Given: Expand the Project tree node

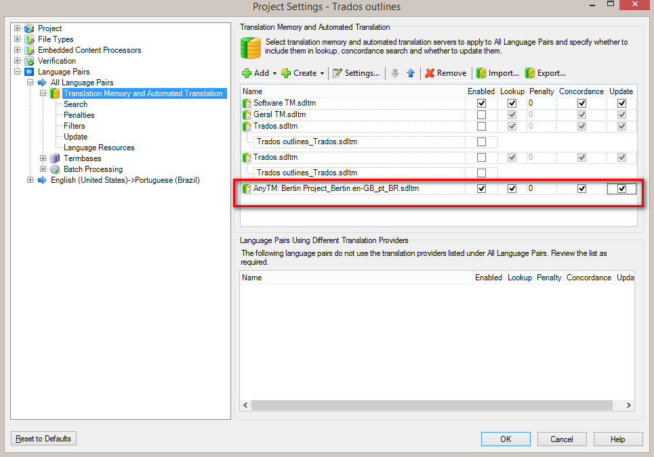Looking at the screenshot, I should pyautogui.click(x=17, y=28).
